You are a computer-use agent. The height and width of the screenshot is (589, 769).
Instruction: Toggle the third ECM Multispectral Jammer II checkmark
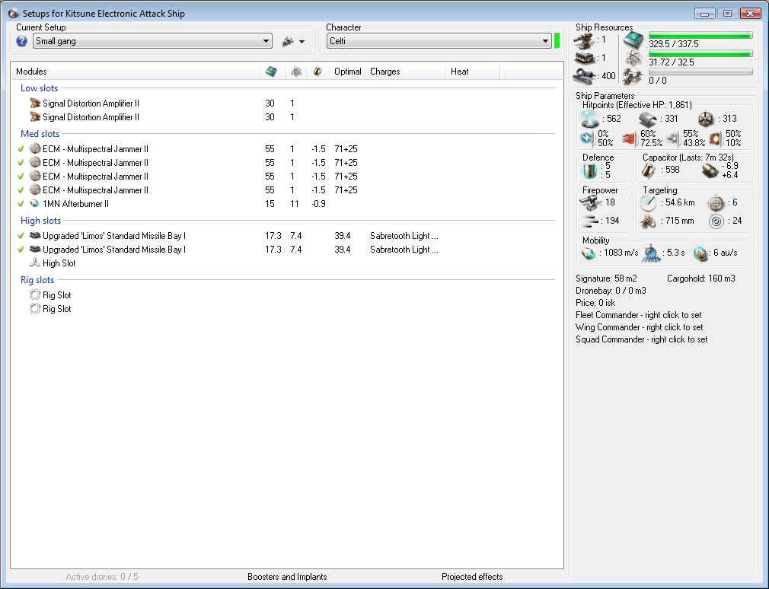point(21,176)
